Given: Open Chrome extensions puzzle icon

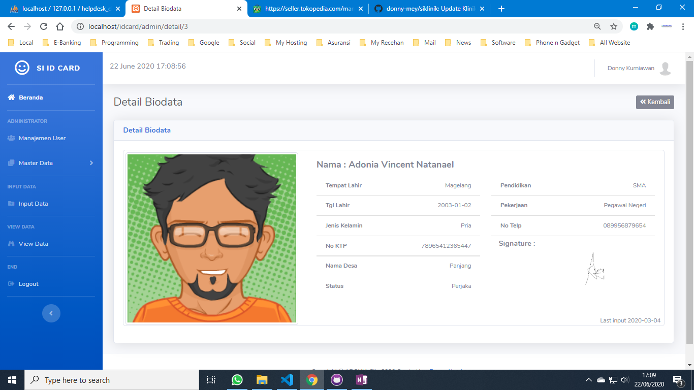Looking at the screenshot, I should coord(650,26).
